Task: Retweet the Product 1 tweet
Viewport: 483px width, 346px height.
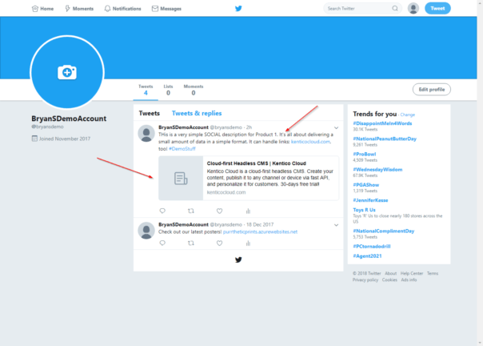Action: tap(191, 211)
